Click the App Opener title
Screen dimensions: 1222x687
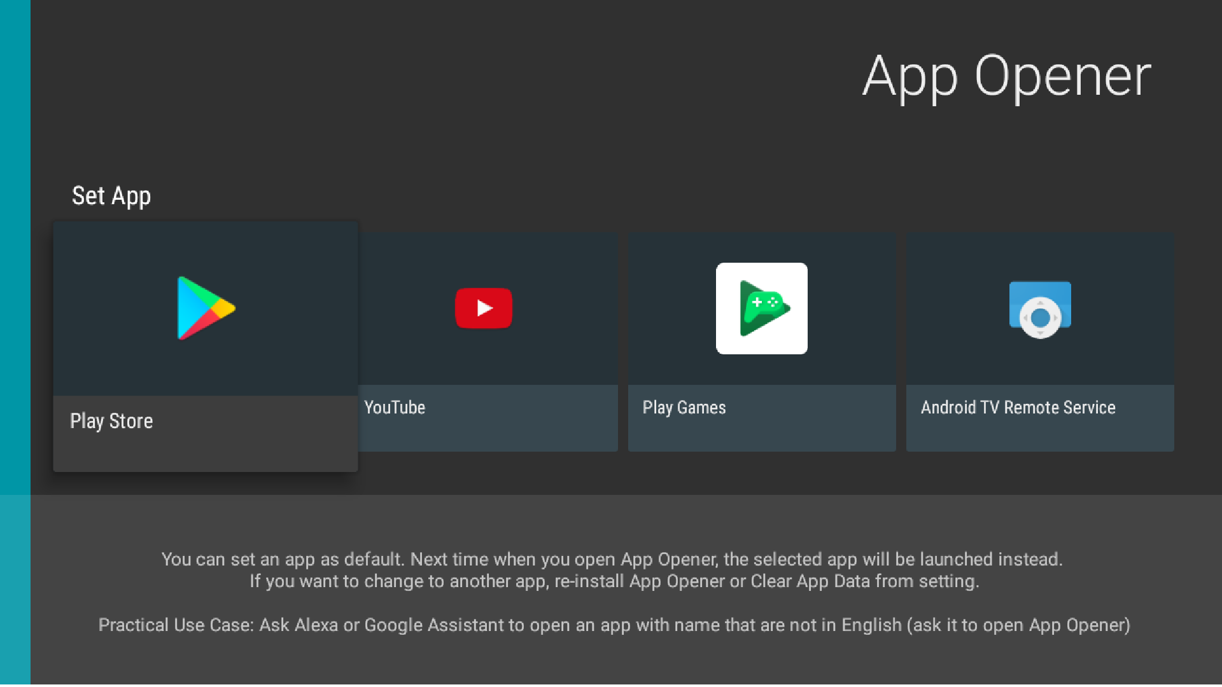pyautogui.click(x=1006, y=76)
